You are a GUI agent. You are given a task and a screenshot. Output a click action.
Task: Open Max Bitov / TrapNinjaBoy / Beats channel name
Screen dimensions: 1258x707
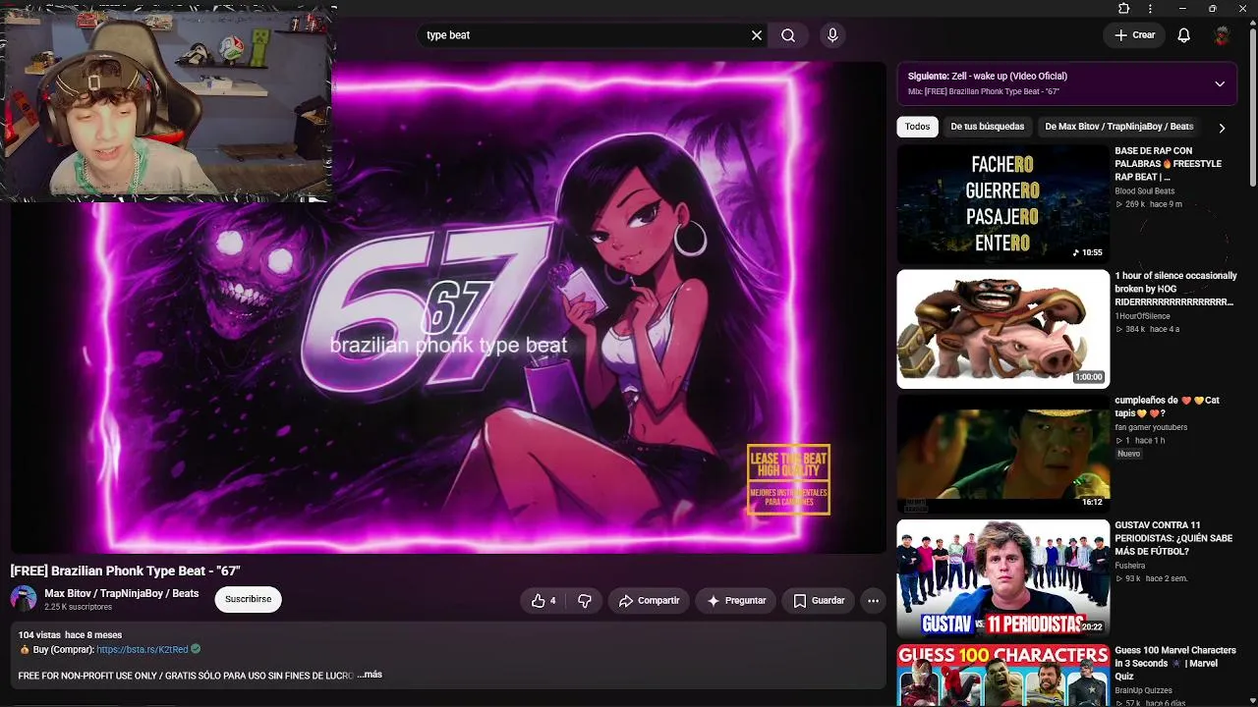click(x=122, y=593)
